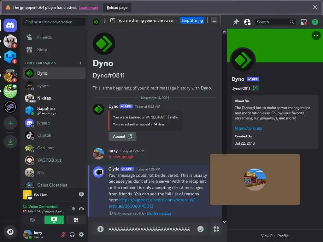Click View Full Profile
The width and height of the screenshot is (323, 242).
tap(275, 236)
